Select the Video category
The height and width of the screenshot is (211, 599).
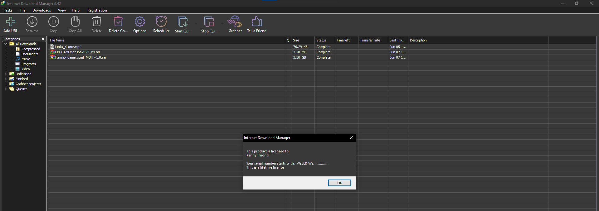tap(26, 69)
